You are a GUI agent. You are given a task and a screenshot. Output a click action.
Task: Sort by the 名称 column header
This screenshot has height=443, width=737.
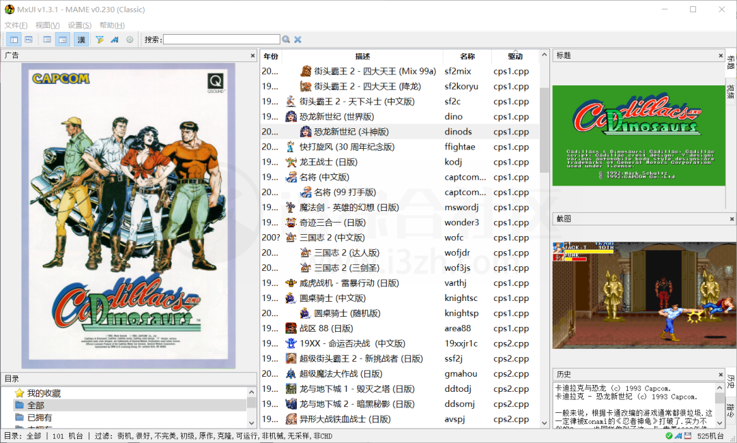(467, 57)
